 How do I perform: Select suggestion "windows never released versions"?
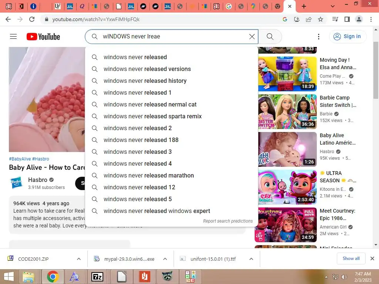click(x=172, y=69)
